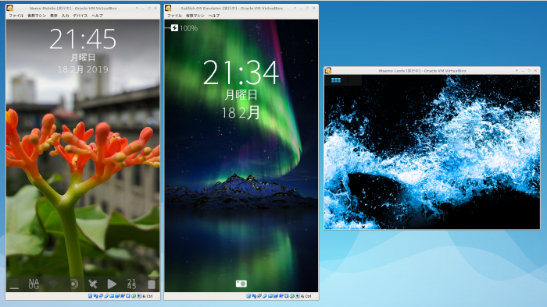Click the small x mark at Maemo Leste bottom
This screenshot has height=307, width=547.
click(x=363, y=227)
